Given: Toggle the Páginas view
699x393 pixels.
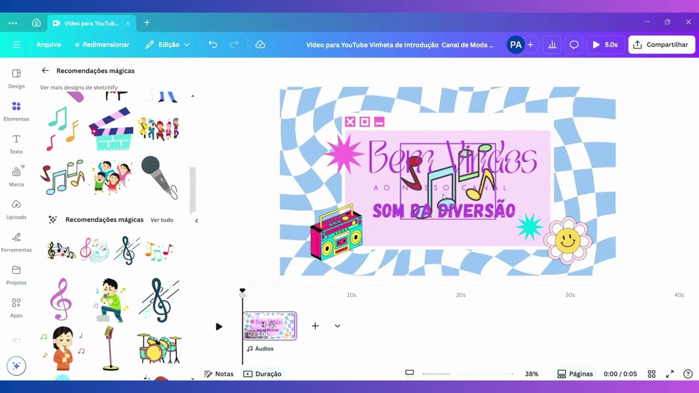Looking at the screenshot, I should (x=575, y=374).
